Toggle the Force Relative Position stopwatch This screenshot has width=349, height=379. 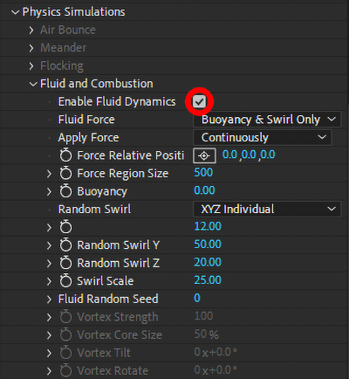pos(65,155)
